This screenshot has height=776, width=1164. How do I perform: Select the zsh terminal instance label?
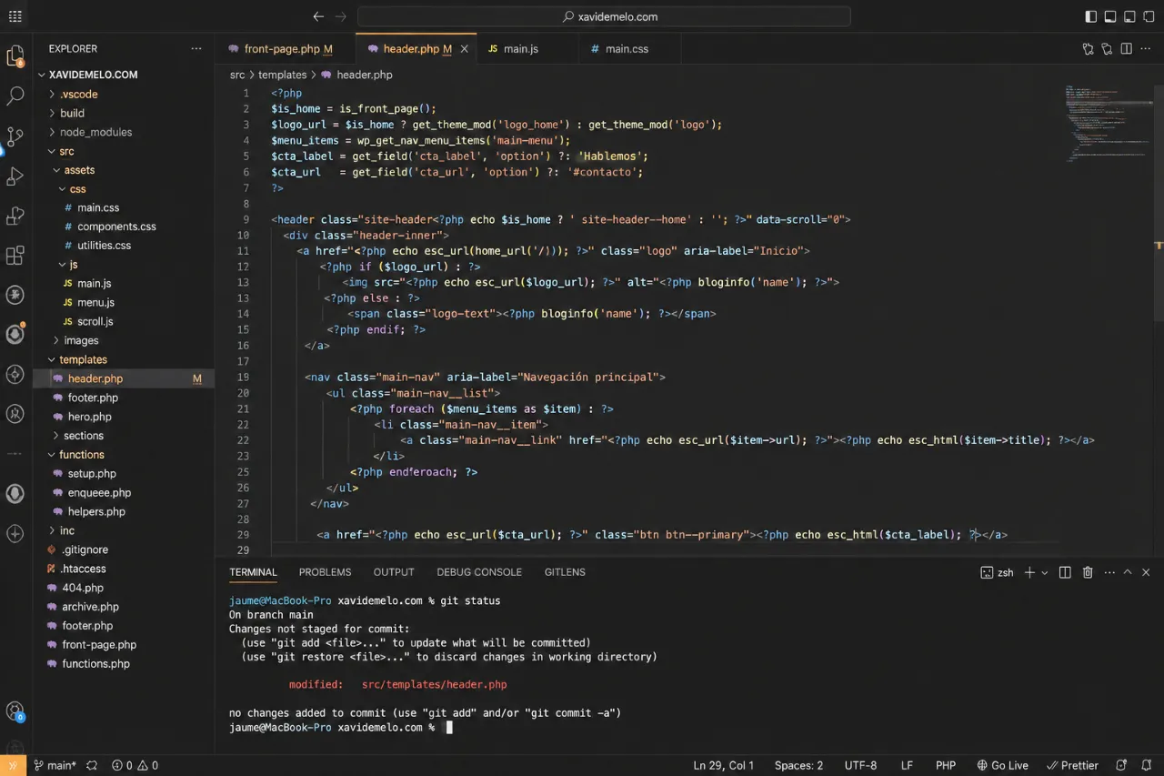997,572
